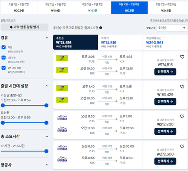
Task: Save the ₩174,516 flight with the heart icon
Action: (182, 57)
